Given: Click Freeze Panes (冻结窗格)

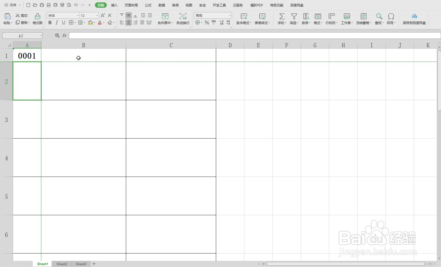Looking at the screenshot, I should [364, 18].
